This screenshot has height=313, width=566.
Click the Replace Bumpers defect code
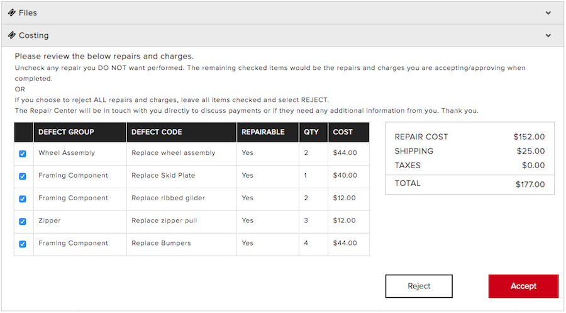click(161, 243)
